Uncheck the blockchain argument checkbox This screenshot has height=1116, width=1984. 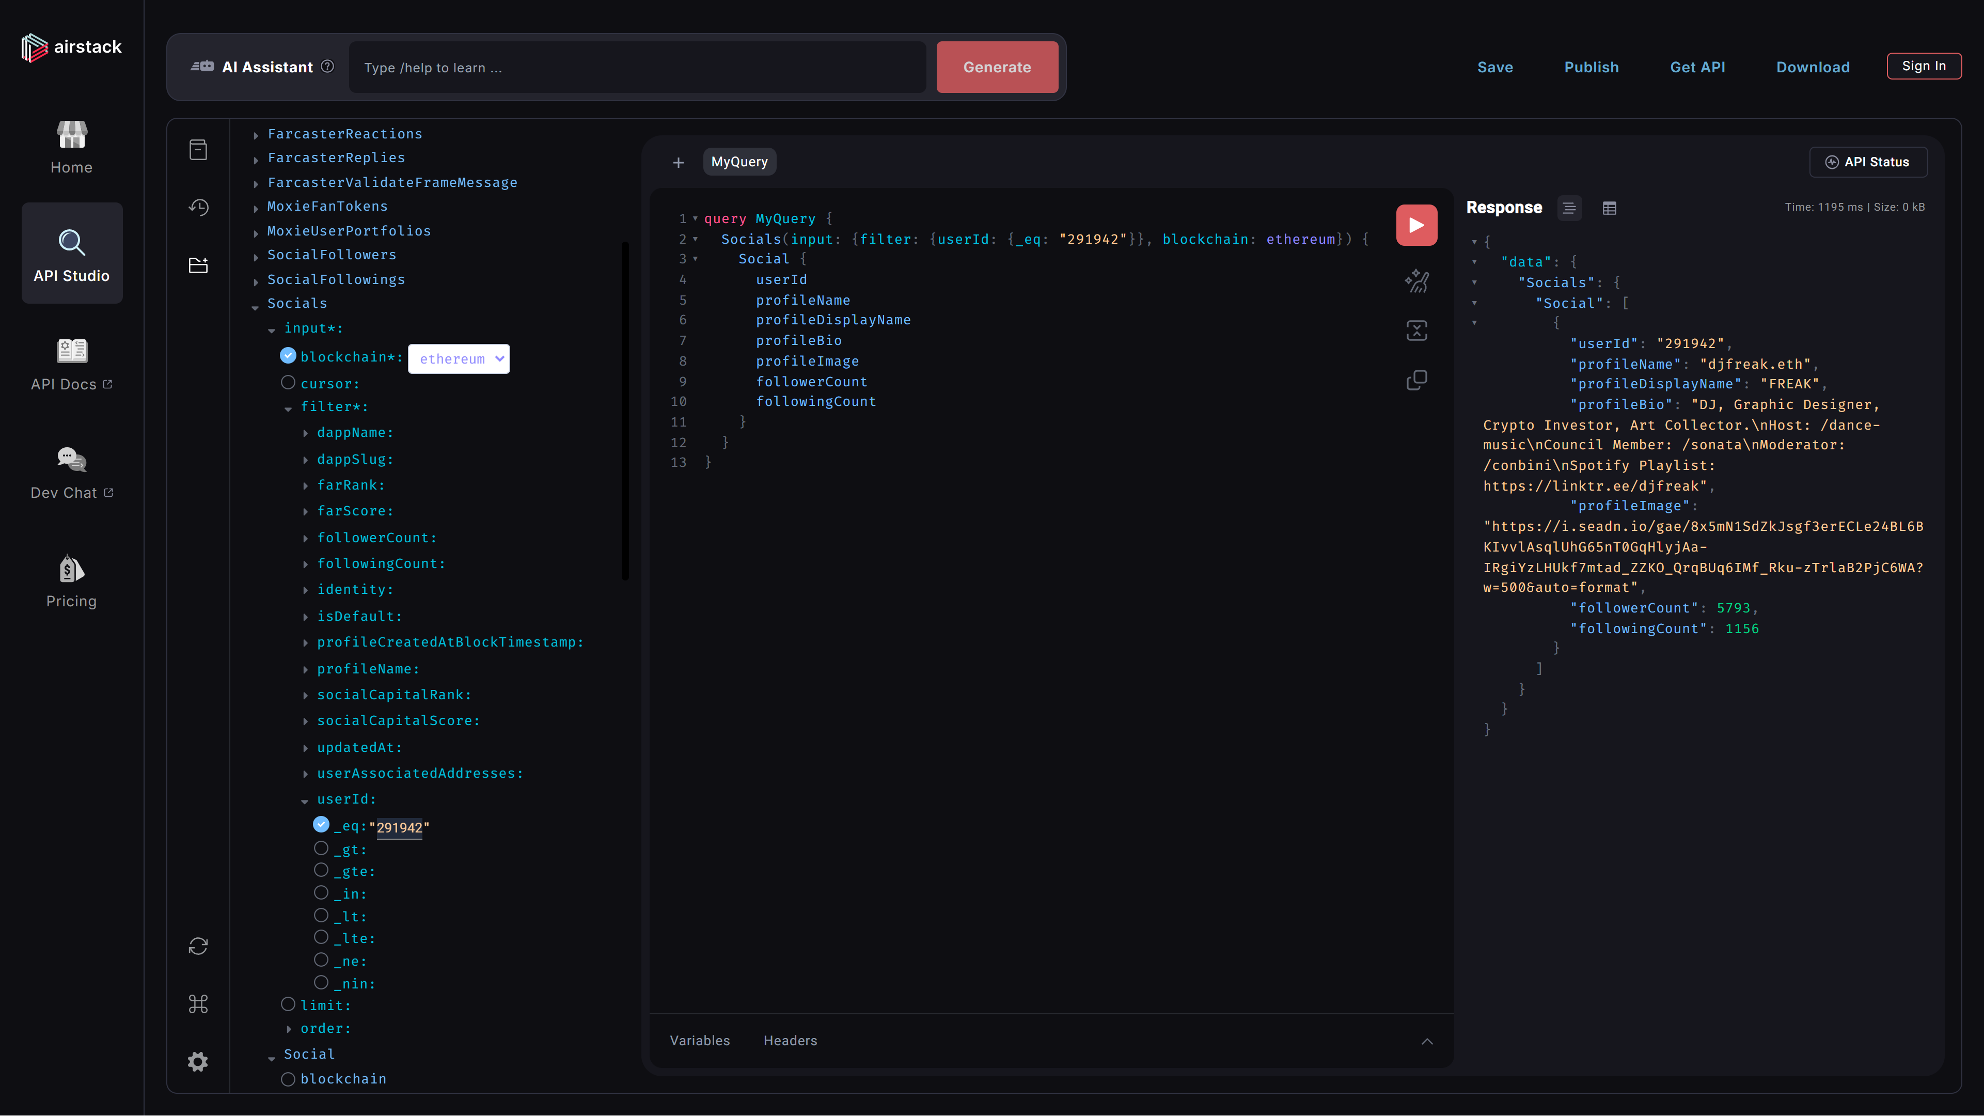point(288,355)
